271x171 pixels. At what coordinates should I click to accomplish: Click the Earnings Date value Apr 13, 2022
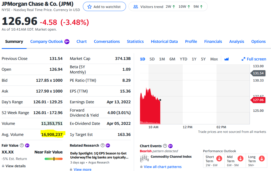point(118,102)
